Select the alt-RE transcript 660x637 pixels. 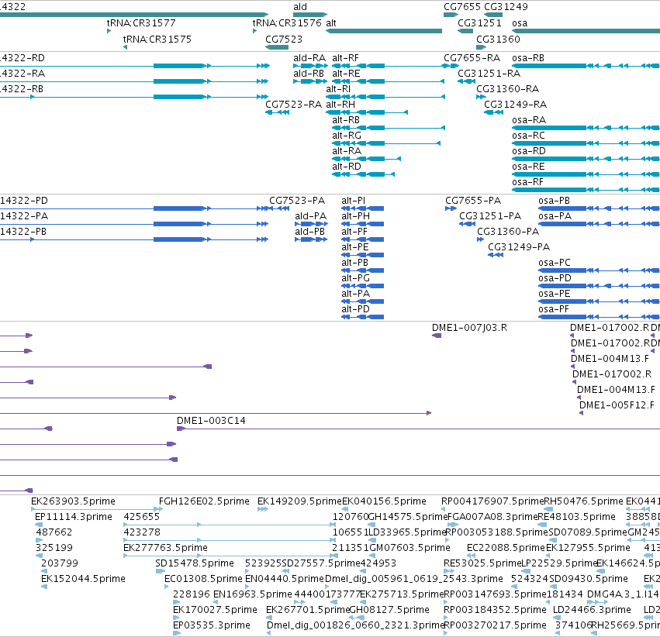(x=346, y=74)
